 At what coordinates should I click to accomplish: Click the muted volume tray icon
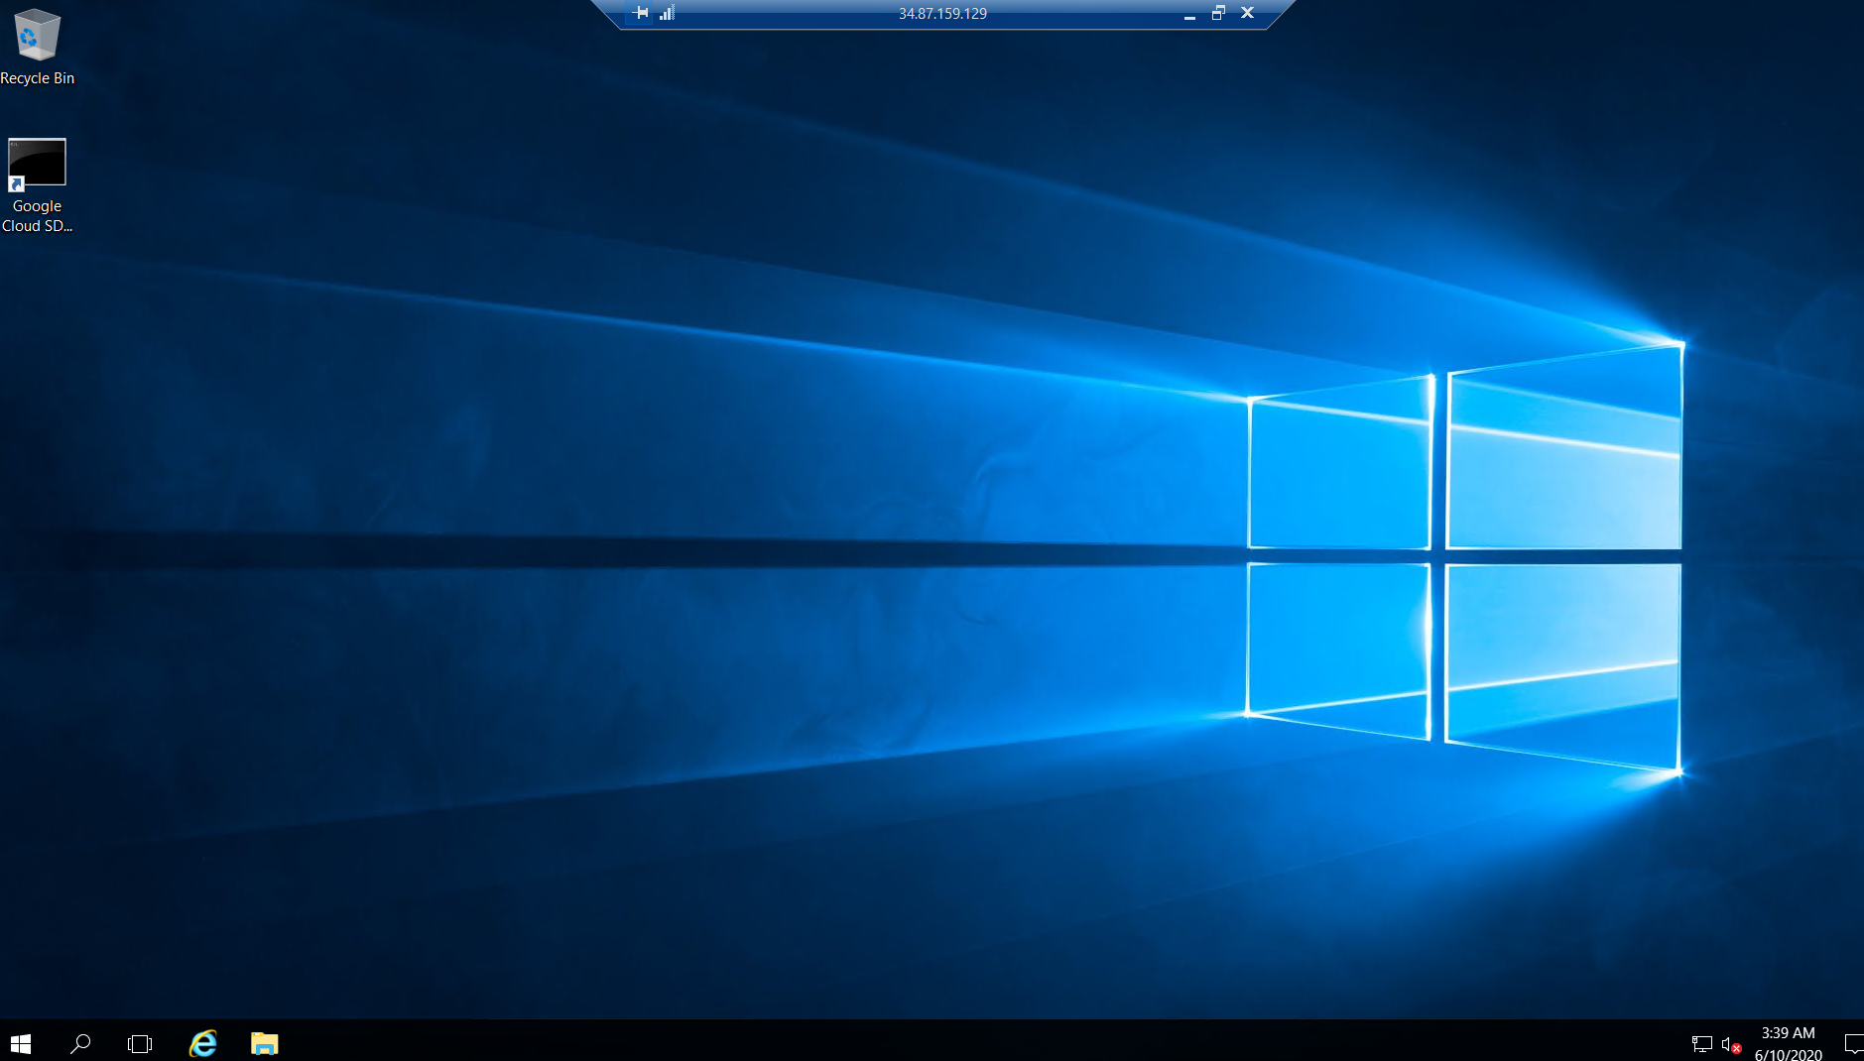click(x=1730, y=1044)
